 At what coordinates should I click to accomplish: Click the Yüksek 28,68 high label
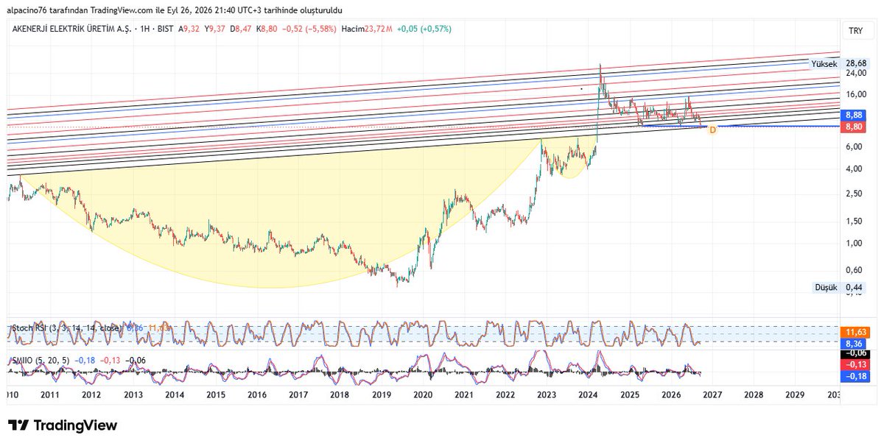coord(838,63)
